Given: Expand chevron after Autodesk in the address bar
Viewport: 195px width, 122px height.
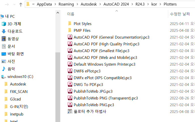Looking at the screenshot, I should point(100,4).
